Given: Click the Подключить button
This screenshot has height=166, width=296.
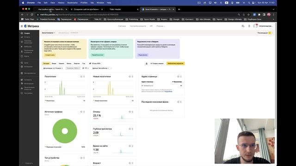Looking at the screenshot, I should coord(143,55).
